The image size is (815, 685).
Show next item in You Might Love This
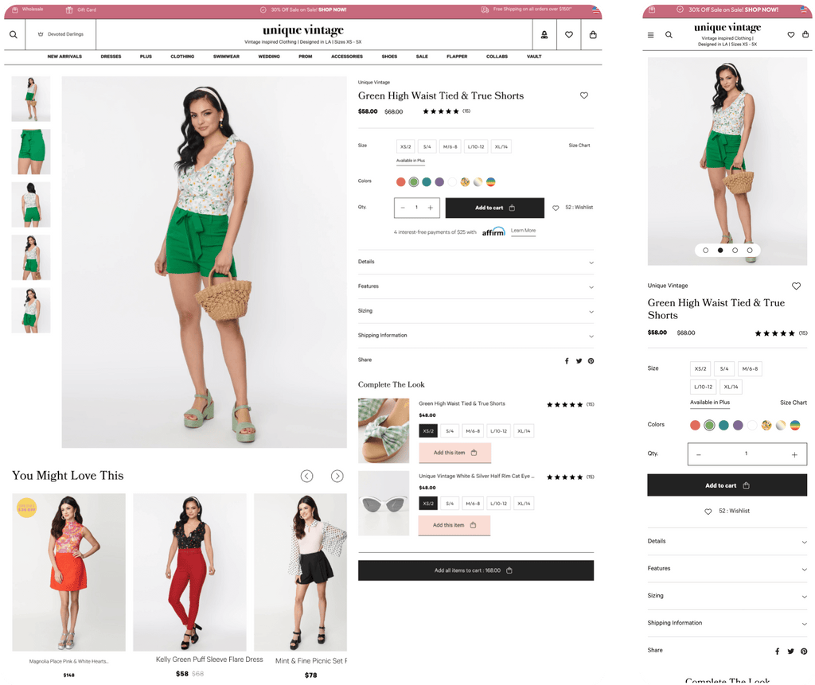coord(337,476)
